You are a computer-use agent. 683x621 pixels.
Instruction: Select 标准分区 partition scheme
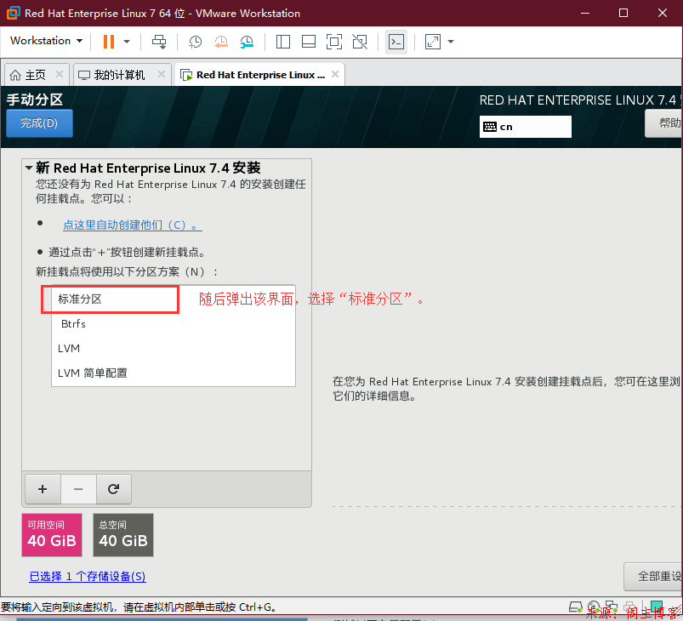tap(174, 299)
